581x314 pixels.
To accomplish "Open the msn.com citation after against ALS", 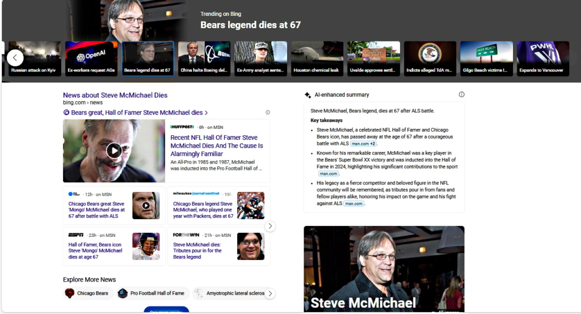I will coord(353,203).
